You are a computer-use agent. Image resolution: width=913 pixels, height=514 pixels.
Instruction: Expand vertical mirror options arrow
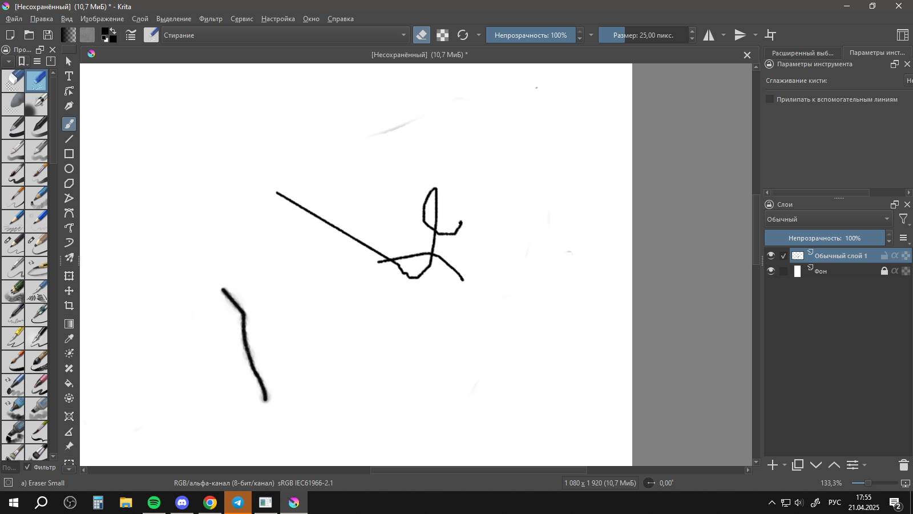click(756, 35)
